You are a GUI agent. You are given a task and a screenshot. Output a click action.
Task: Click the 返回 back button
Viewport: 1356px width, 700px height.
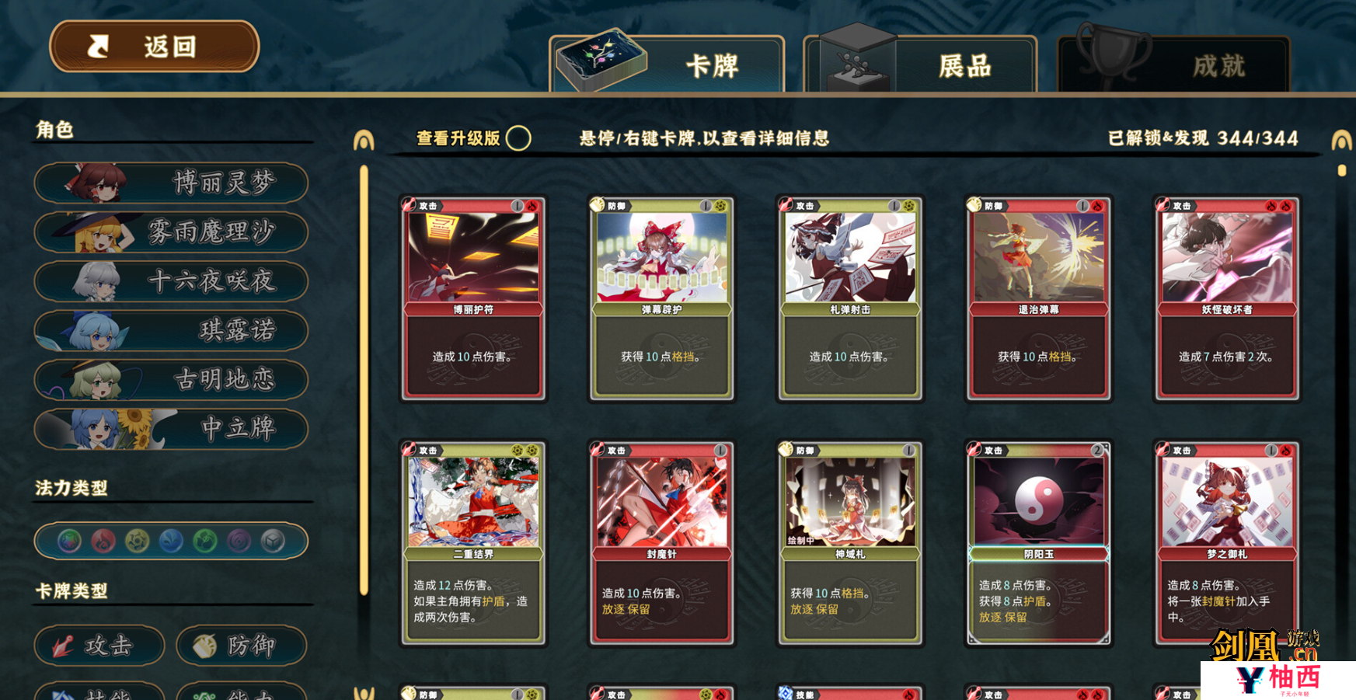tap(154, 47)
